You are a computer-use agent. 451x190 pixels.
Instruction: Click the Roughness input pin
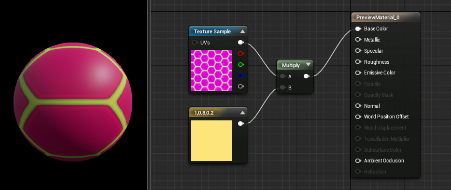point(358,62)
